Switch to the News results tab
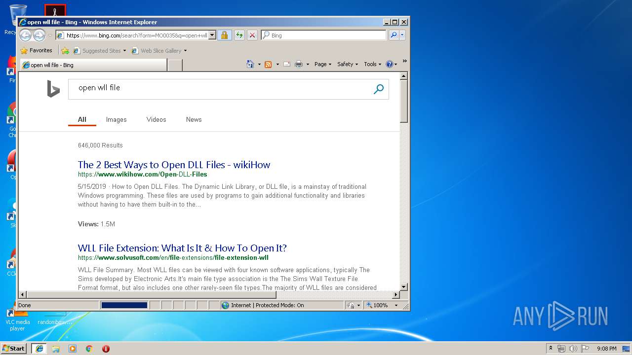This screenshot has width=632, height=355. [x=194, y=119]
